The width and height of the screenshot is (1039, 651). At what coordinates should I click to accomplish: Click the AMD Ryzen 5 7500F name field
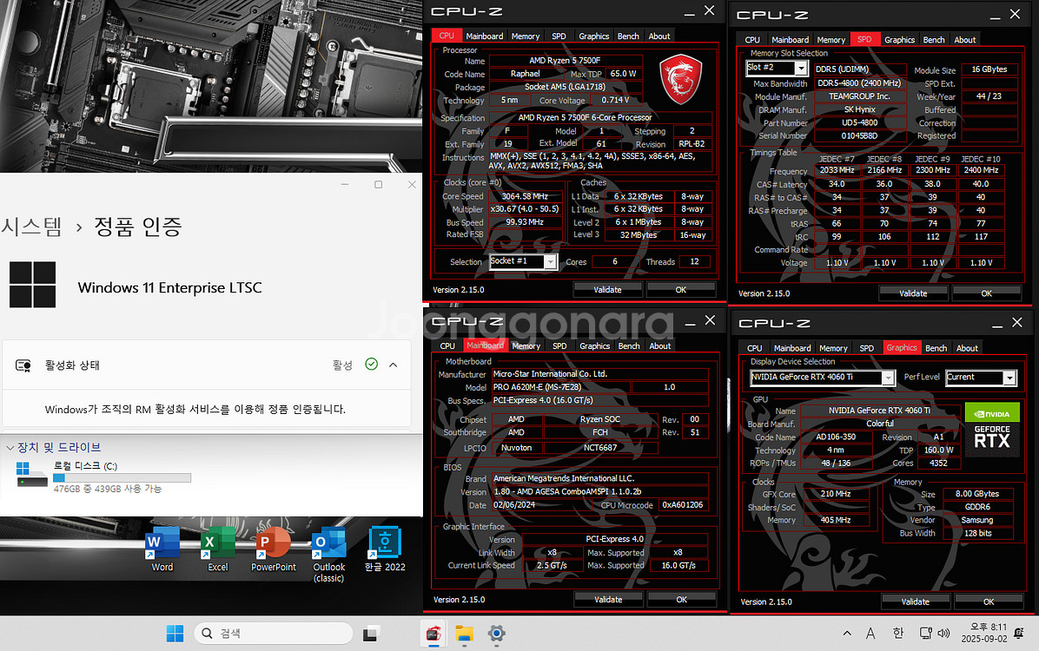565,60
